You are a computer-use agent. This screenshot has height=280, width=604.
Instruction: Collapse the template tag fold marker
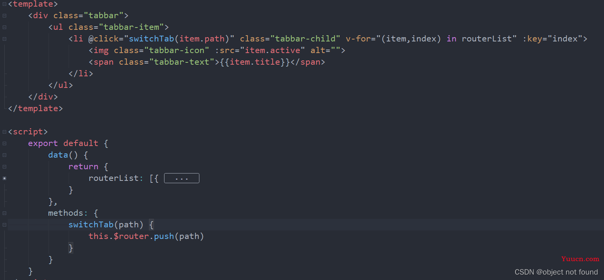click(x=4, y=4)
